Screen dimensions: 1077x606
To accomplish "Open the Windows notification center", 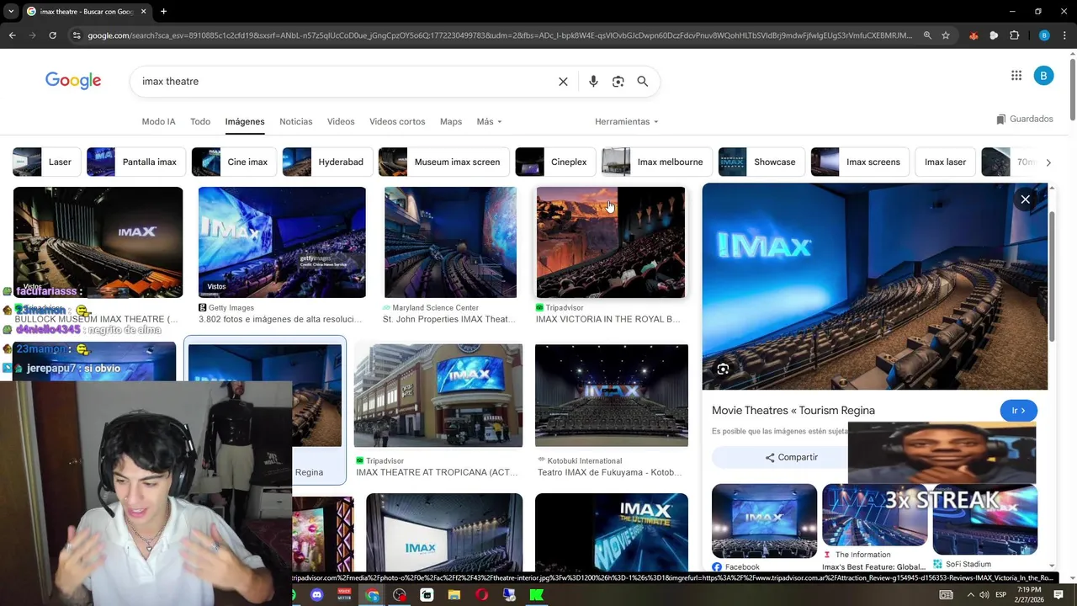I will click(x=1058, y=595).
